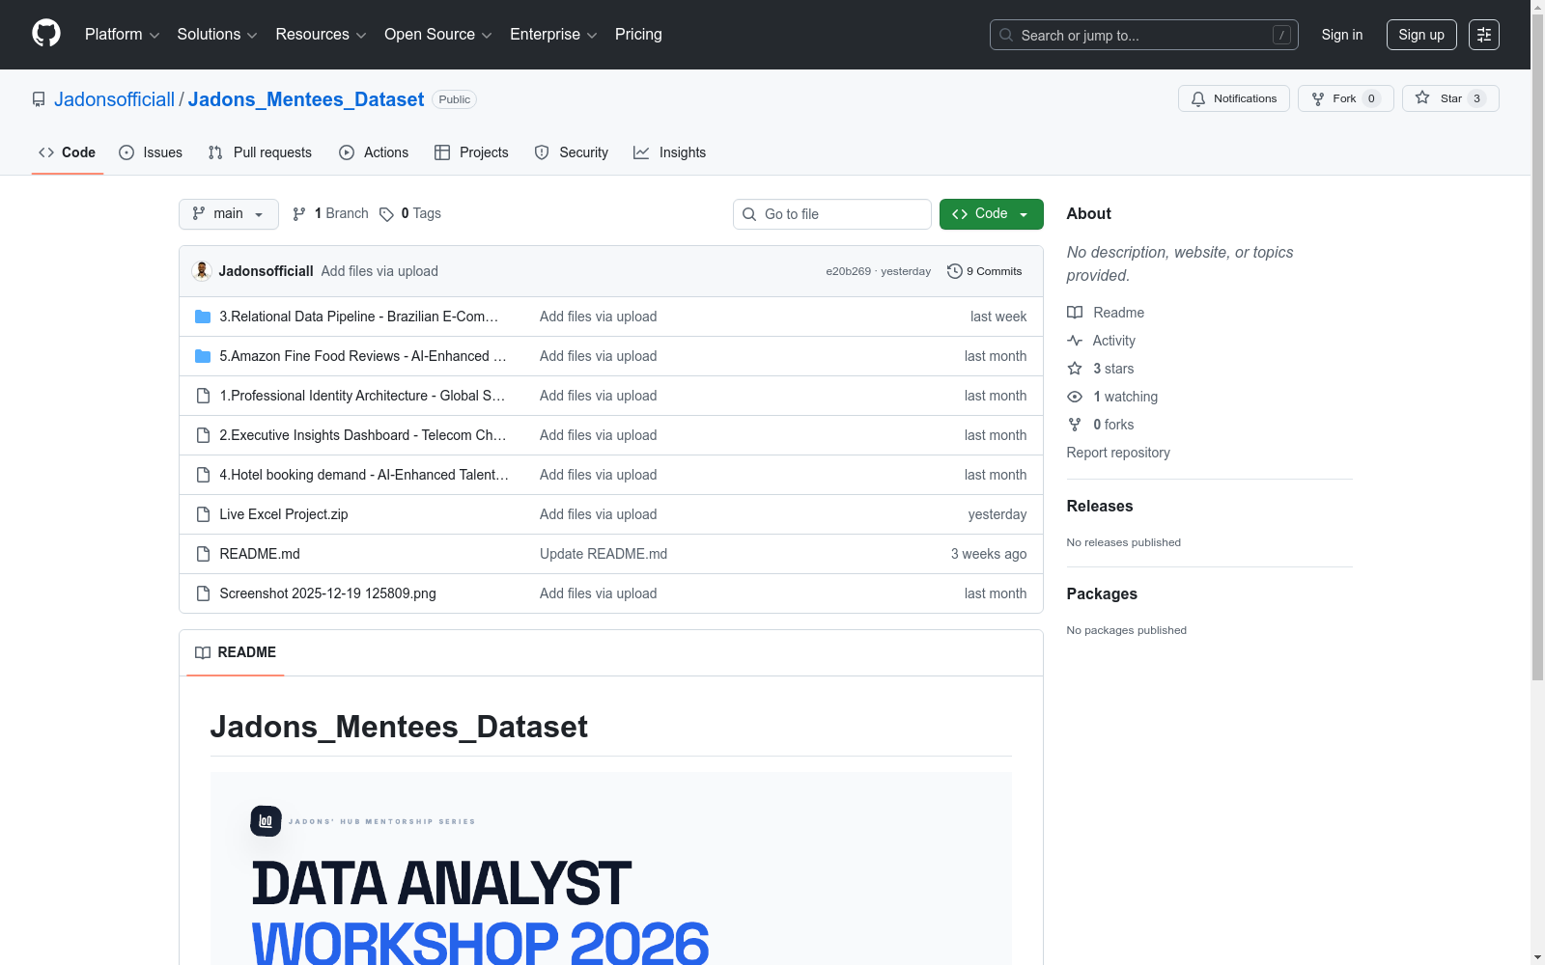1545x965 pixels.
Task: Click the folder icon for Relational Data Pipeline
Action: (203, 317)
